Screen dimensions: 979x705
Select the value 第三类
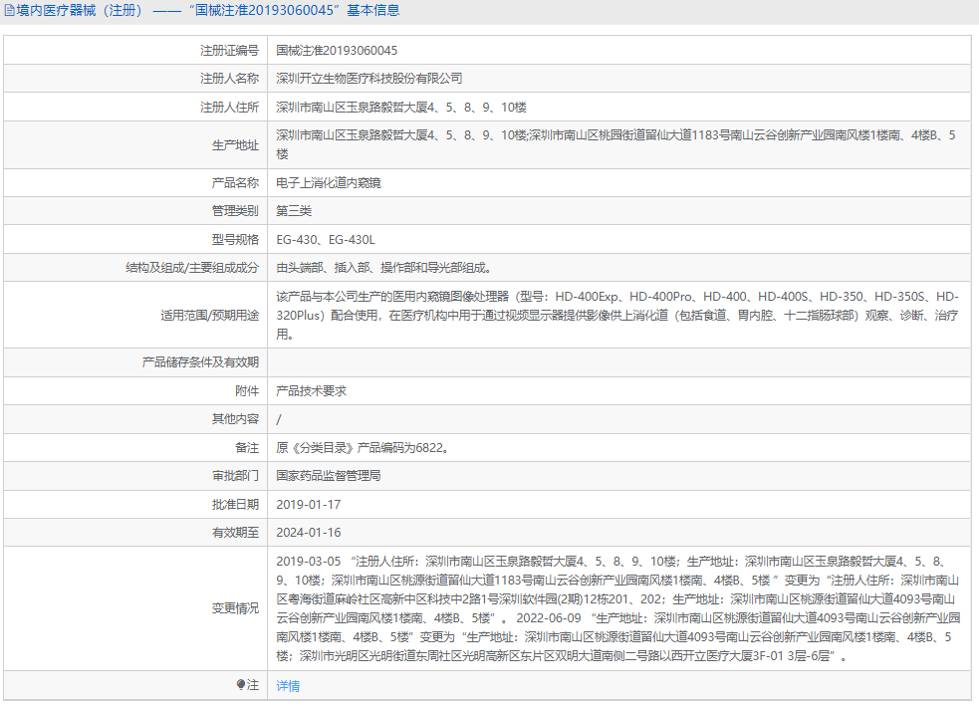pyautogui.click(x=294, y=211)
